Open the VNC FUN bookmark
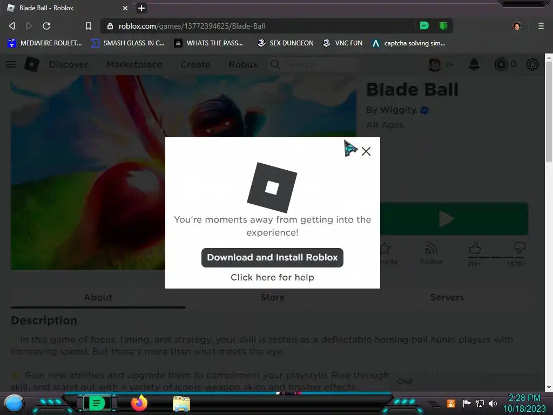The image size is (553, 415). (x=343, y=43)
